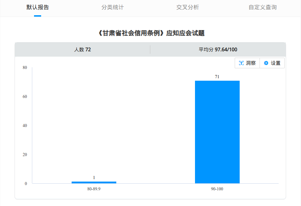
Task: Open the 交叉分析 tab
Action: pos(187,7)
